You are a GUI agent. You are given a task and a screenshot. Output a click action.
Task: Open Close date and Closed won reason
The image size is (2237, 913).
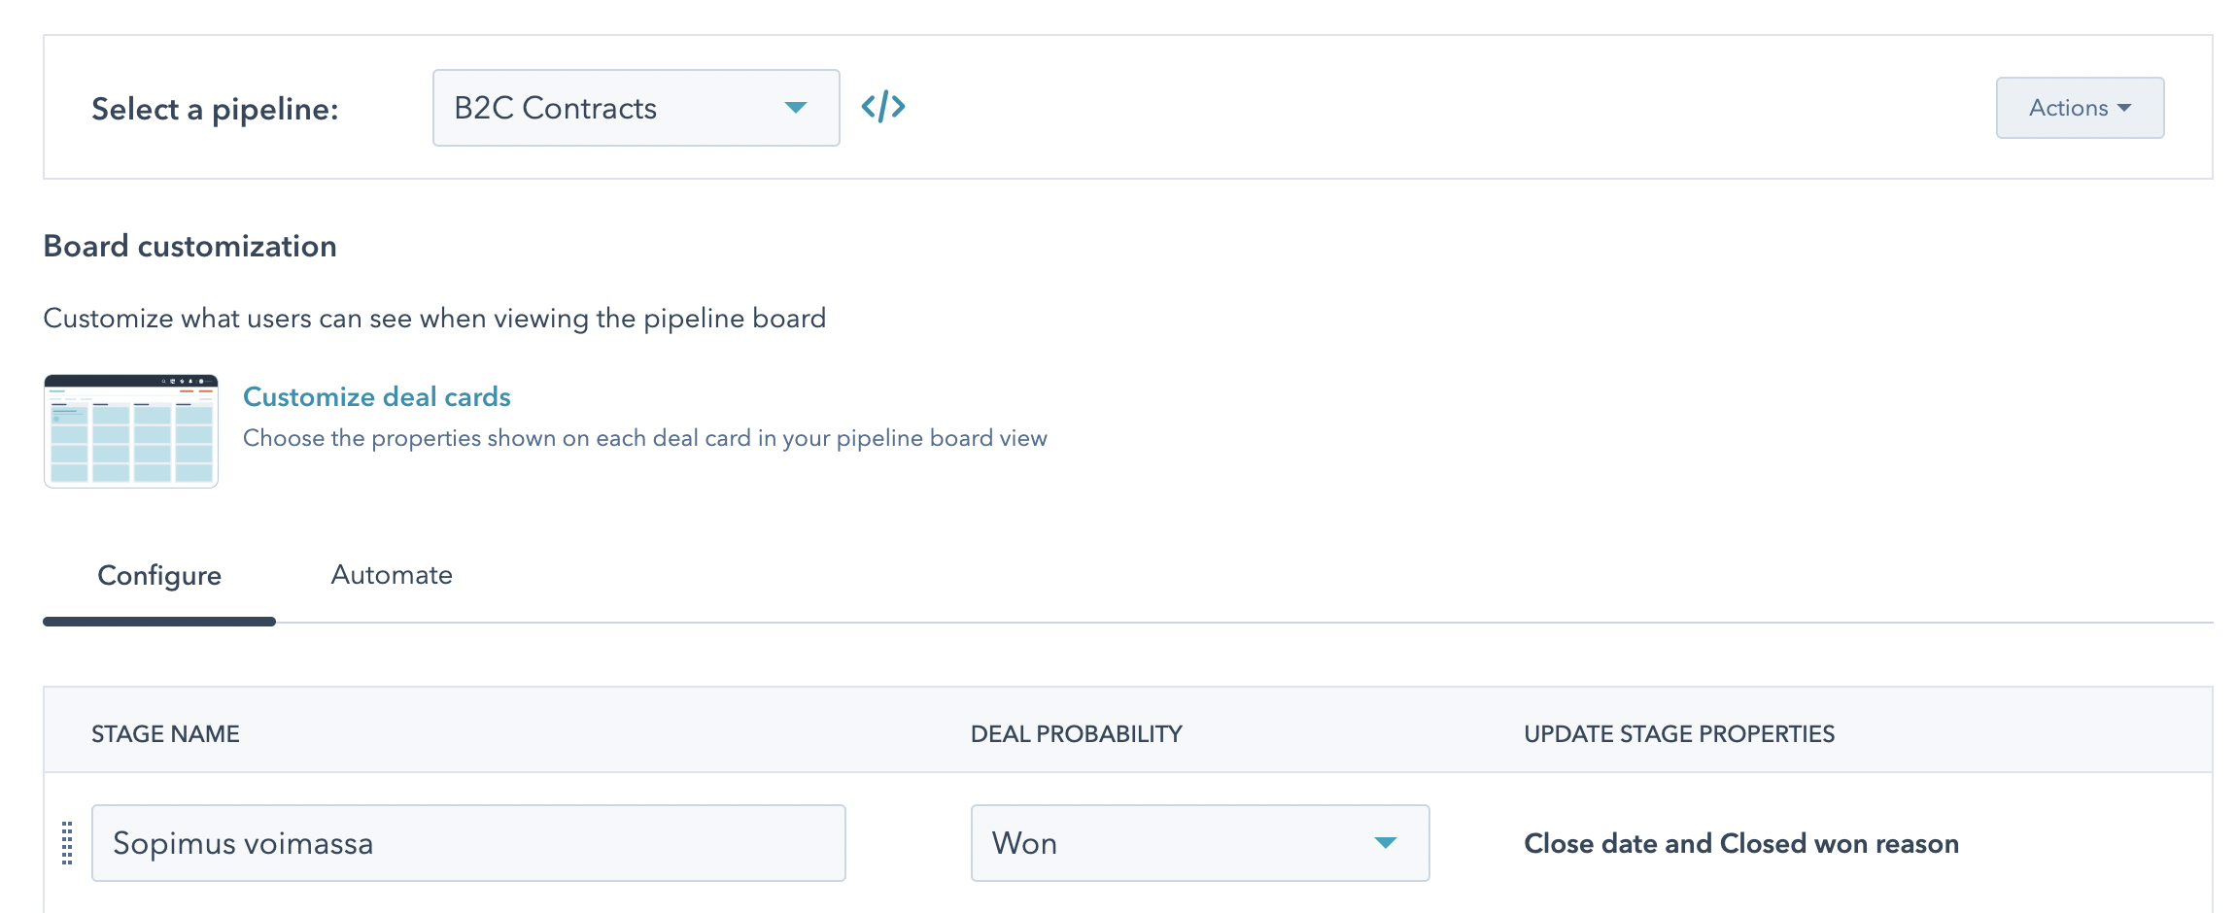pyautogui.click(x=1741, y=843)
